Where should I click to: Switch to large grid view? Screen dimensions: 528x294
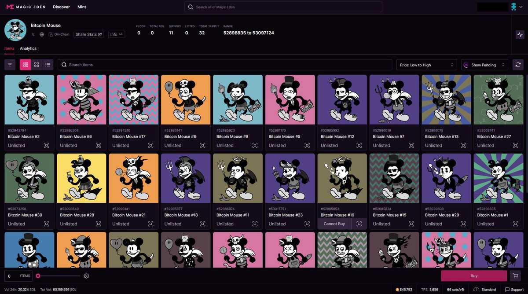click(x=37, y=65)
